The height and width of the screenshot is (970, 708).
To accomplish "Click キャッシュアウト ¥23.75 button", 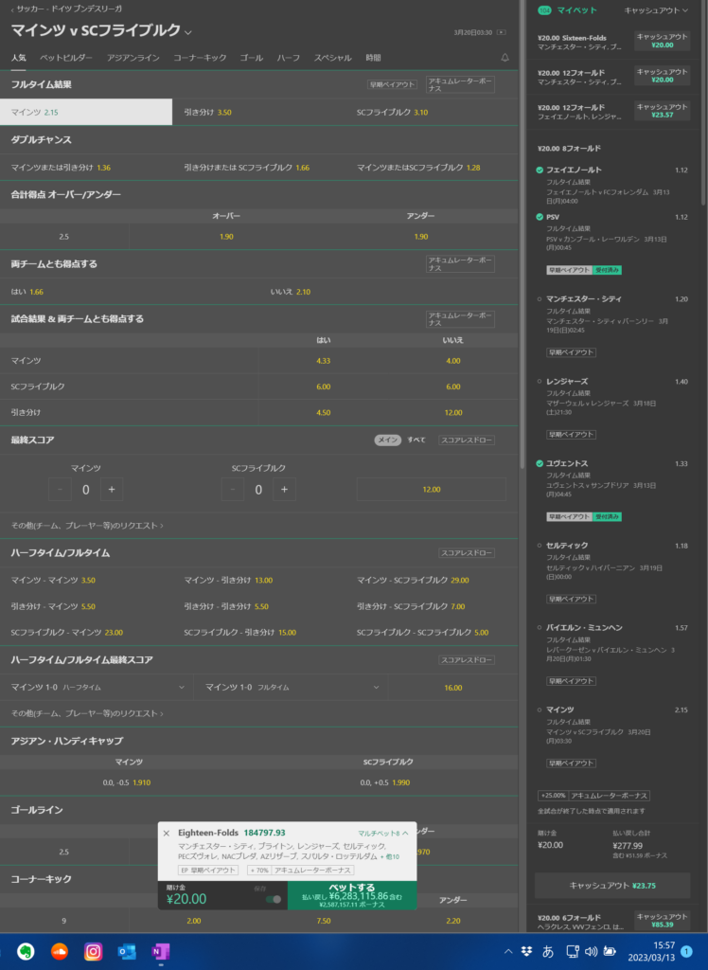I will click(x=612, y=886).
